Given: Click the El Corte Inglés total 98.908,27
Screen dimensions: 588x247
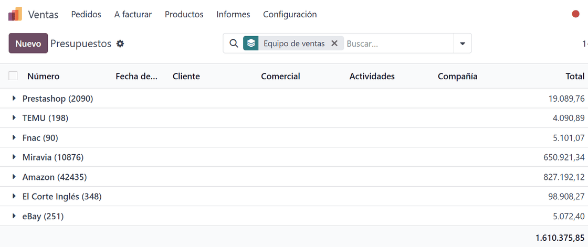Looking at the screenshot, I should tap(566, 197).
